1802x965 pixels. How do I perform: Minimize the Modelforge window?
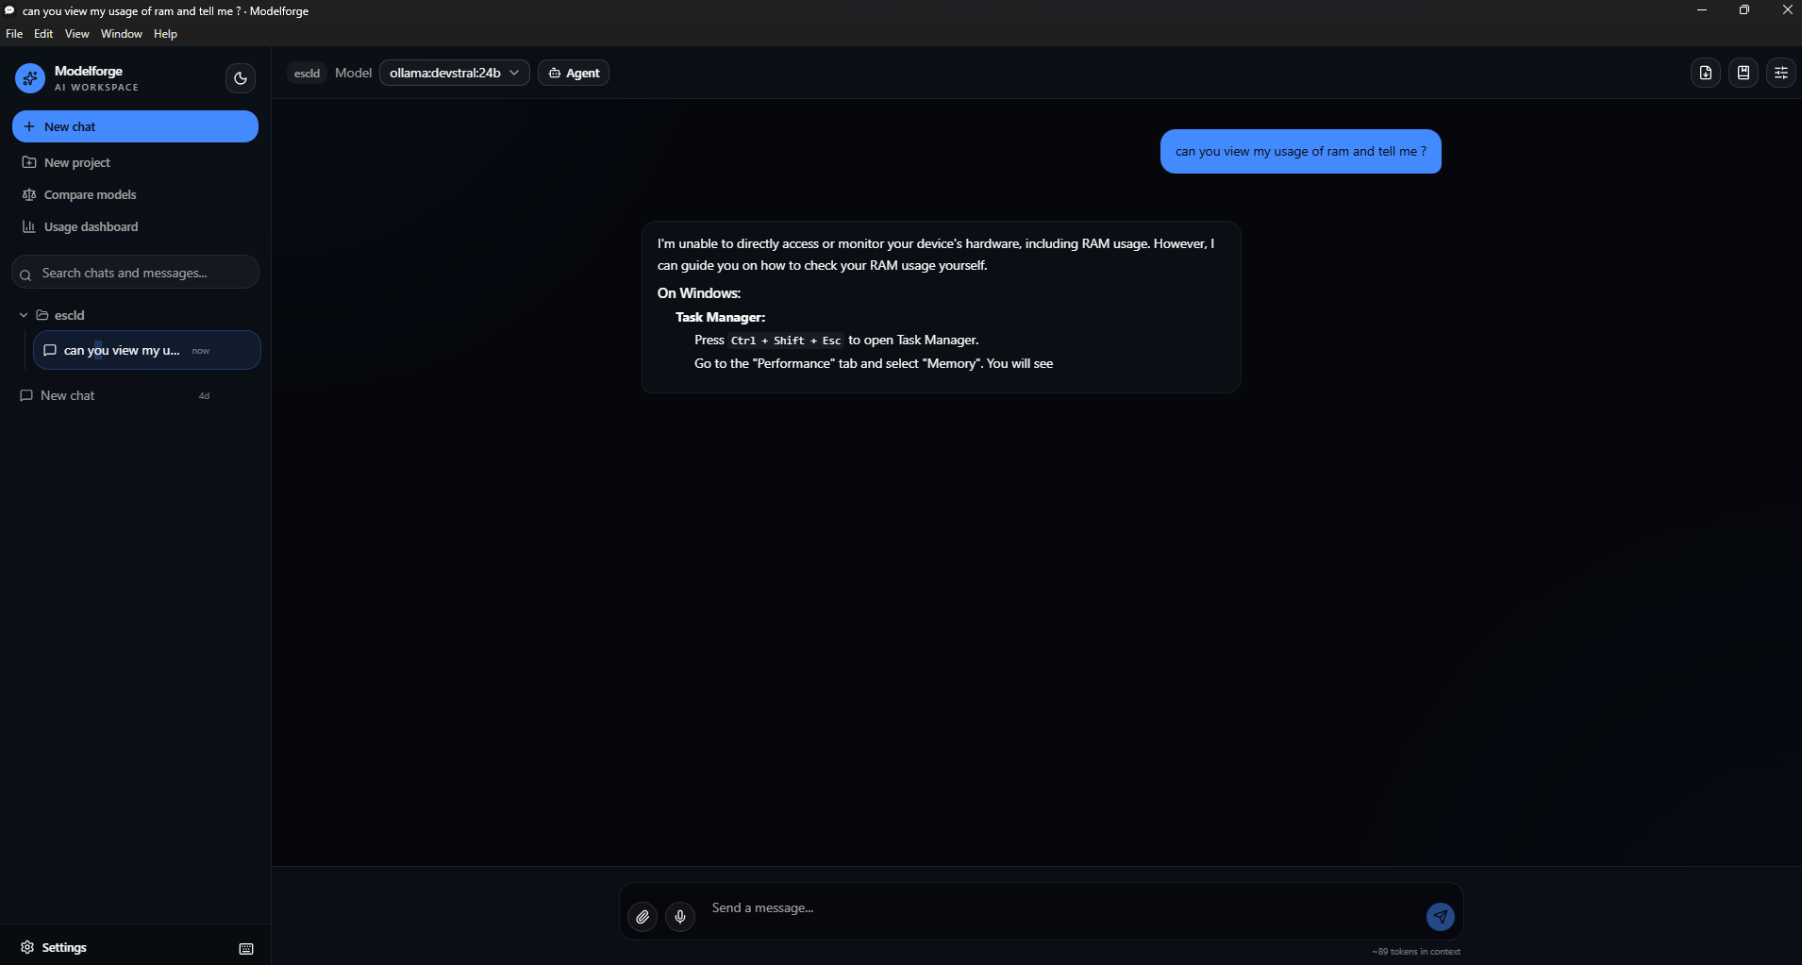1702,10
